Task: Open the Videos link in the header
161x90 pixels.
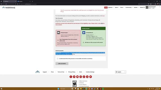Action: click(142, 7)
